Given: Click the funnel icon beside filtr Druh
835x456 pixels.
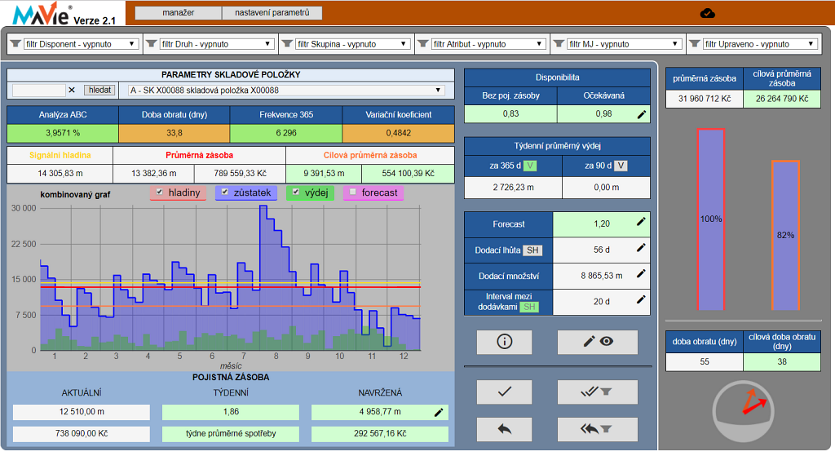Looking at the screenshot, I should pyautogui.click(x=151, y=44).
